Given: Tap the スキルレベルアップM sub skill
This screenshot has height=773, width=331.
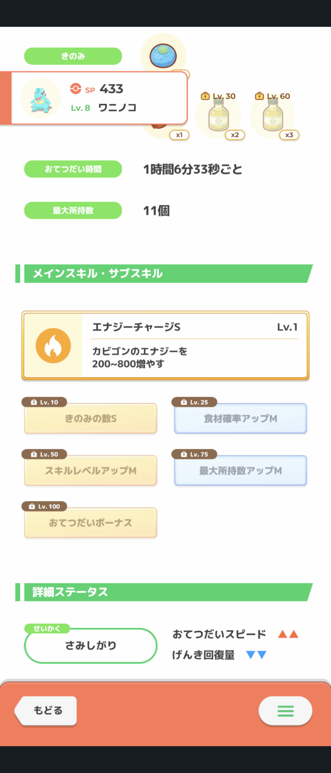Looking at the screenshot, I should pyautogui.click(x=91, y=471).
